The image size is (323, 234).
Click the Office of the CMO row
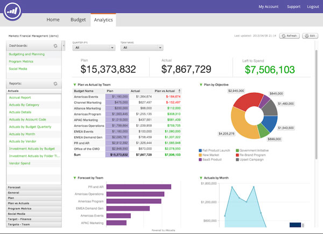[x=127, y=149]
